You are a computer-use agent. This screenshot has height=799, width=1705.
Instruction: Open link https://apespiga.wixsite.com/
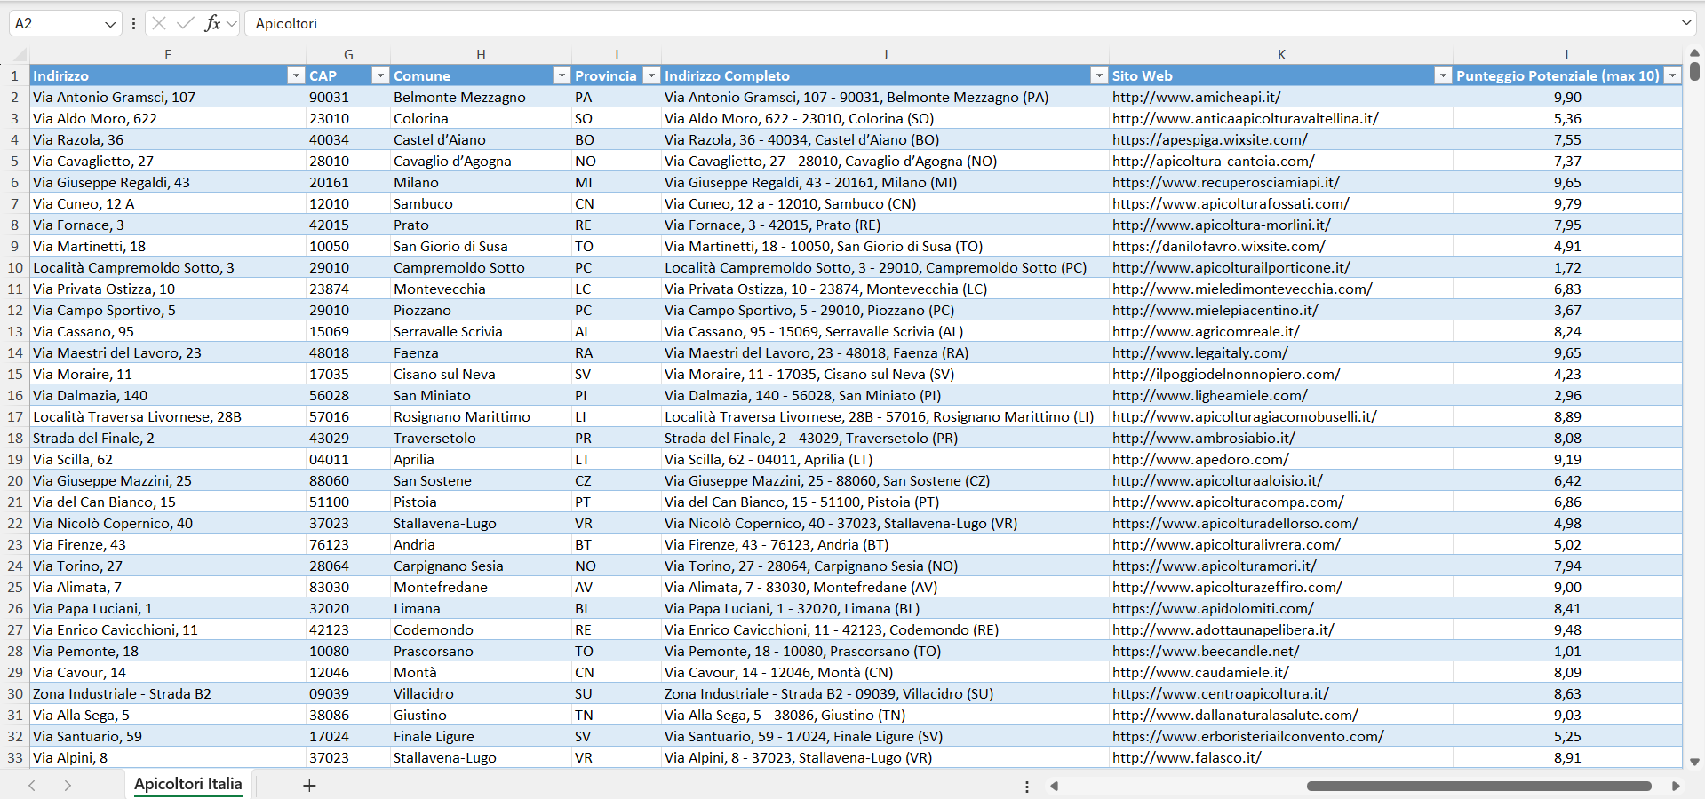(x=1209, y=139)
